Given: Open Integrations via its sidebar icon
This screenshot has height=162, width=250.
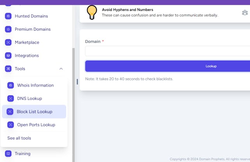Looking at the screenshot, I should click(x=8, y=56).
